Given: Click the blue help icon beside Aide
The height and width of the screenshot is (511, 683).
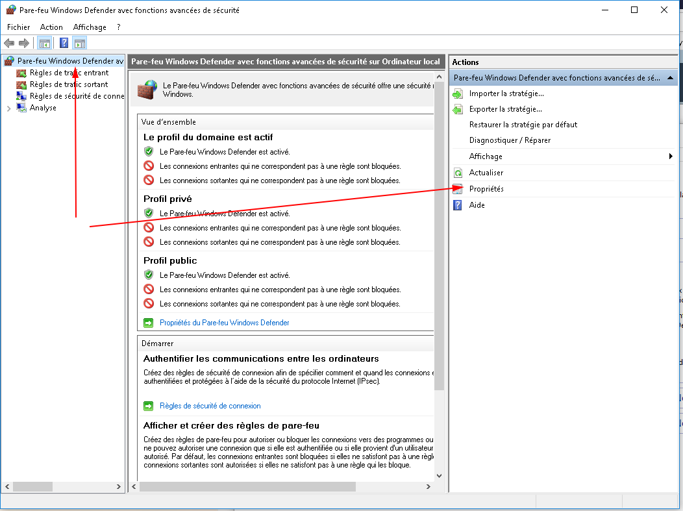Looking at the screenshot, I should [458, 205].
